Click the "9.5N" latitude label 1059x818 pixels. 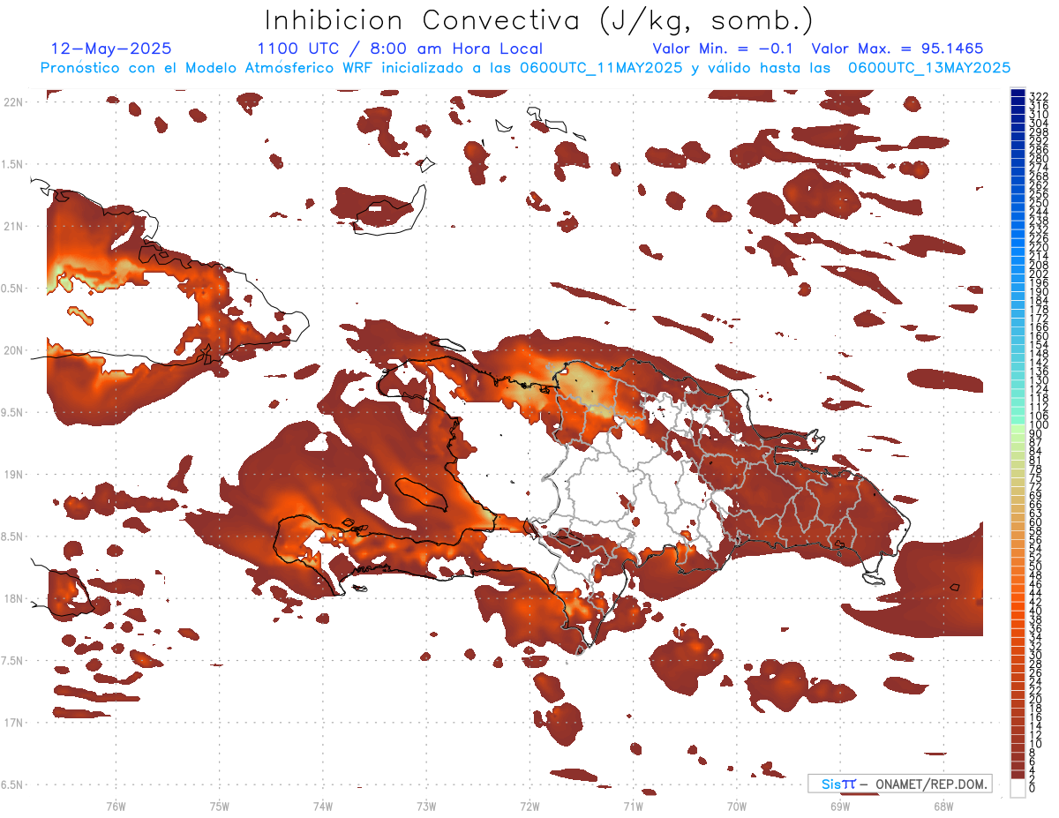pos(13,412)
